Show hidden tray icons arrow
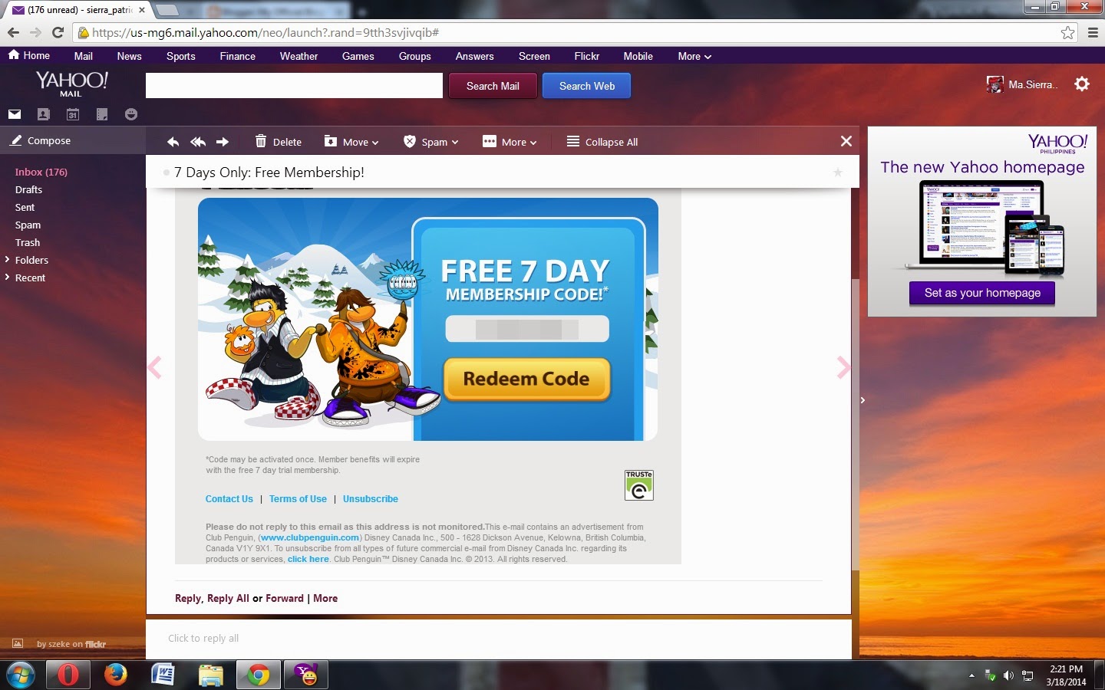 [x=971, y=675]
